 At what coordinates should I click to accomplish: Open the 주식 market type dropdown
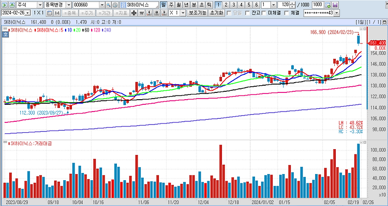click(40, 5)
